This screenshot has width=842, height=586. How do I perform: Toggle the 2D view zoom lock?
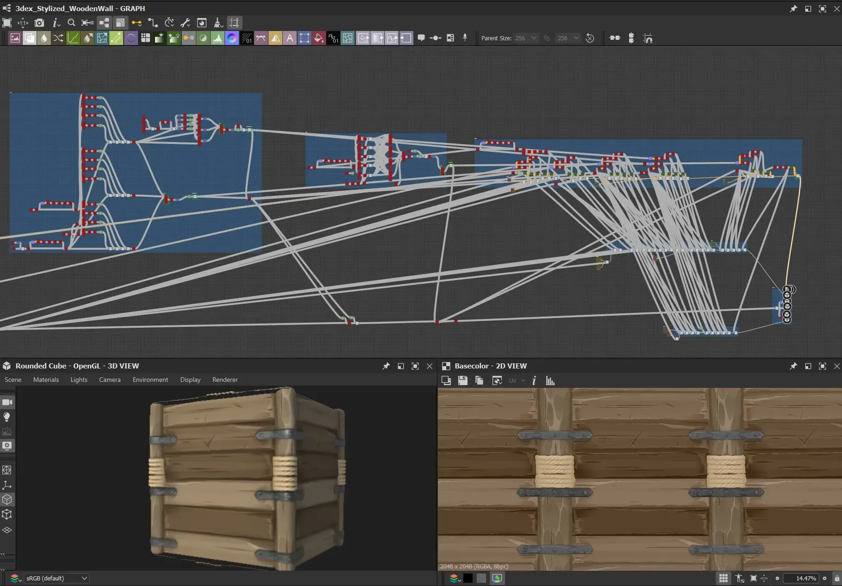click(837, 578)
